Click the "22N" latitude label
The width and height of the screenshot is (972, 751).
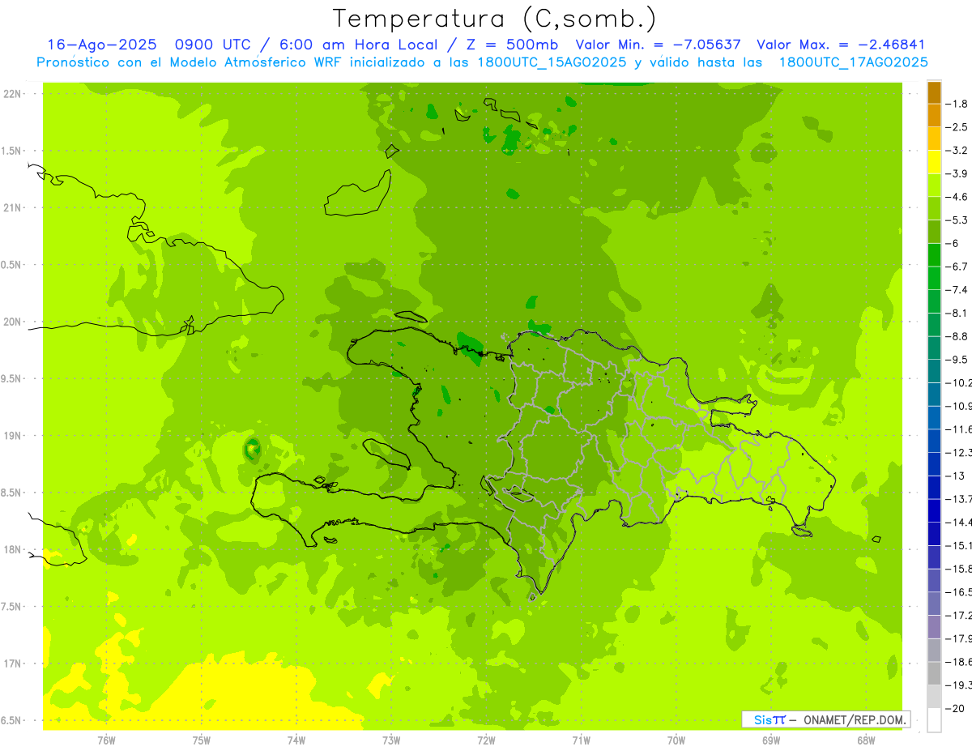[x=12, y=94]
